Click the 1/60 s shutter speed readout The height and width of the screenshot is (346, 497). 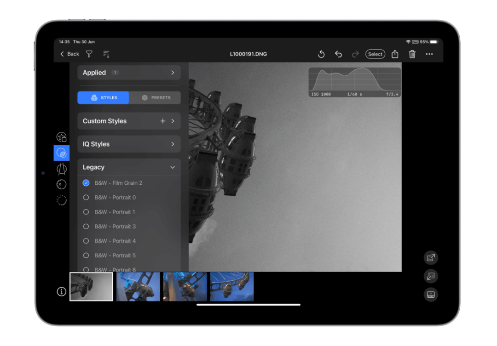354,94
